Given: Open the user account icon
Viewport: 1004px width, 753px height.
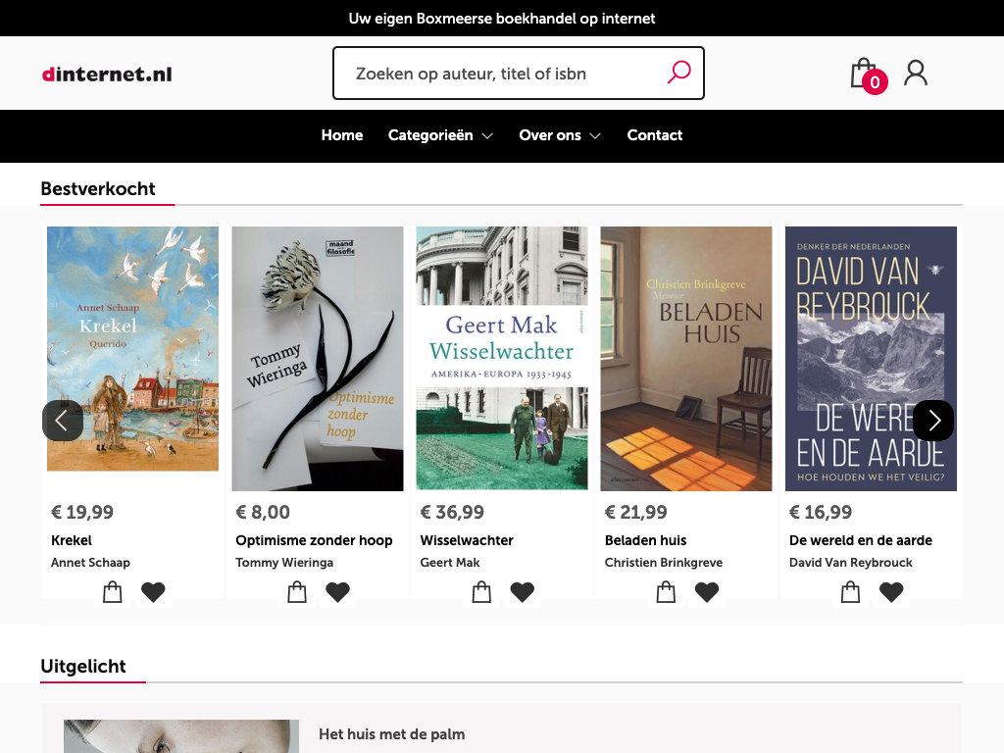Looking at the screenshot, I should tap(916, 73).
